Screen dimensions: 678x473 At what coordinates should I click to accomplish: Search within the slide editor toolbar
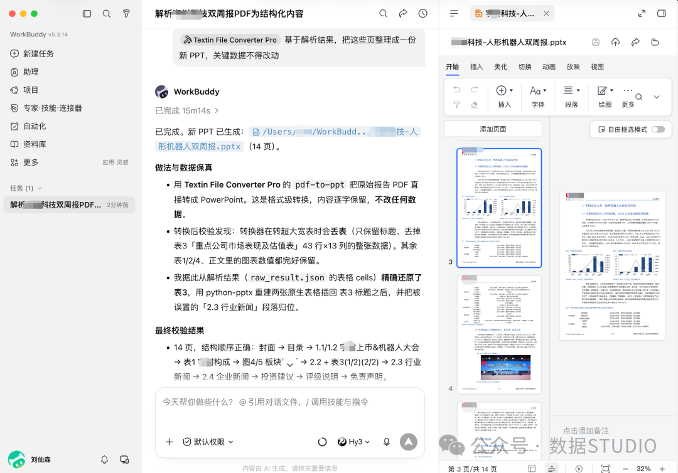pos(638,97)
